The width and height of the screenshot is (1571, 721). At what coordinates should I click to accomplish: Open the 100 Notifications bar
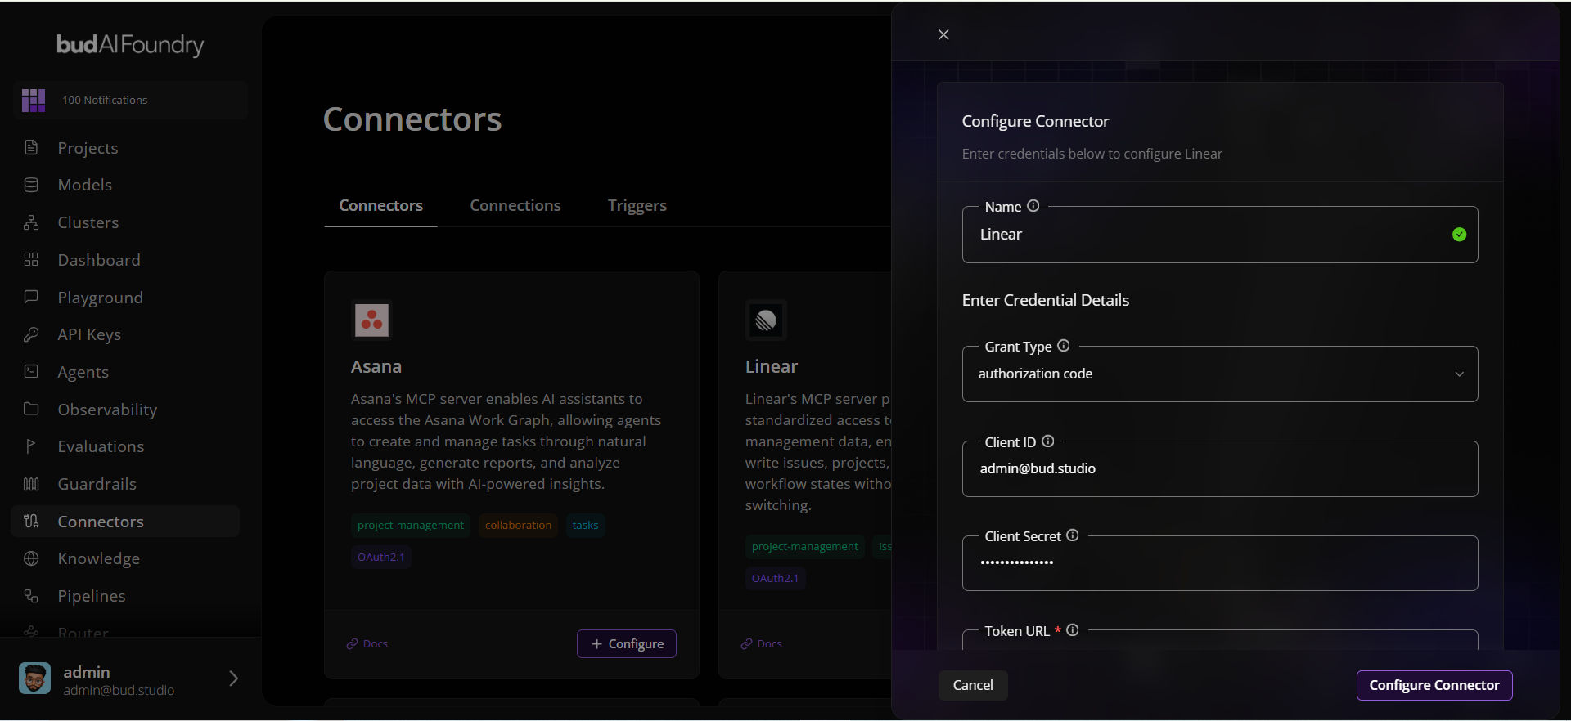point(130,100)
